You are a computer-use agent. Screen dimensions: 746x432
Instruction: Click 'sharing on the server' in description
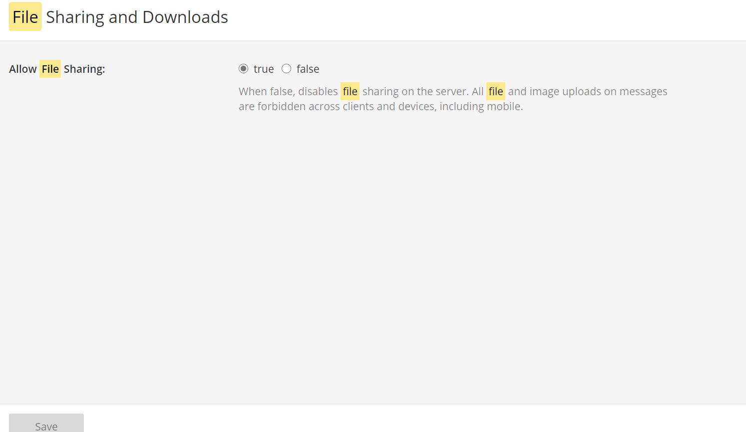[x=414, y=92]
